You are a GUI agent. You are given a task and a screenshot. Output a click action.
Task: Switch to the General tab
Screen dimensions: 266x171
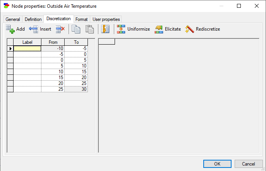tap(13, 19)
